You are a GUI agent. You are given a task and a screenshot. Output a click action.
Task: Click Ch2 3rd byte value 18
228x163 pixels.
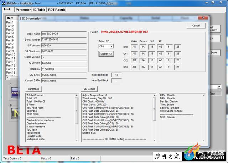tap(152, 60)
